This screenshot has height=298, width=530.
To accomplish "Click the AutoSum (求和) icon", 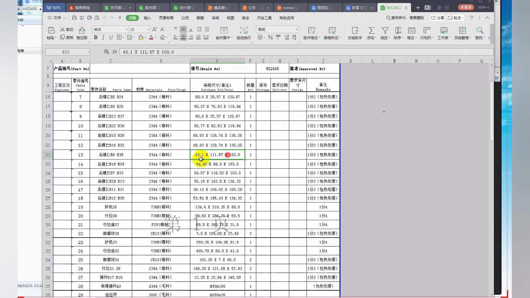I will [371, 31].
